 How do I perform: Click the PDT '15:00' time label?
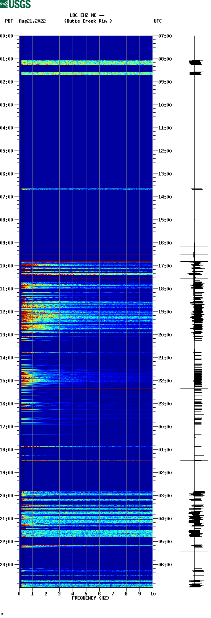(x=7, y=381)
